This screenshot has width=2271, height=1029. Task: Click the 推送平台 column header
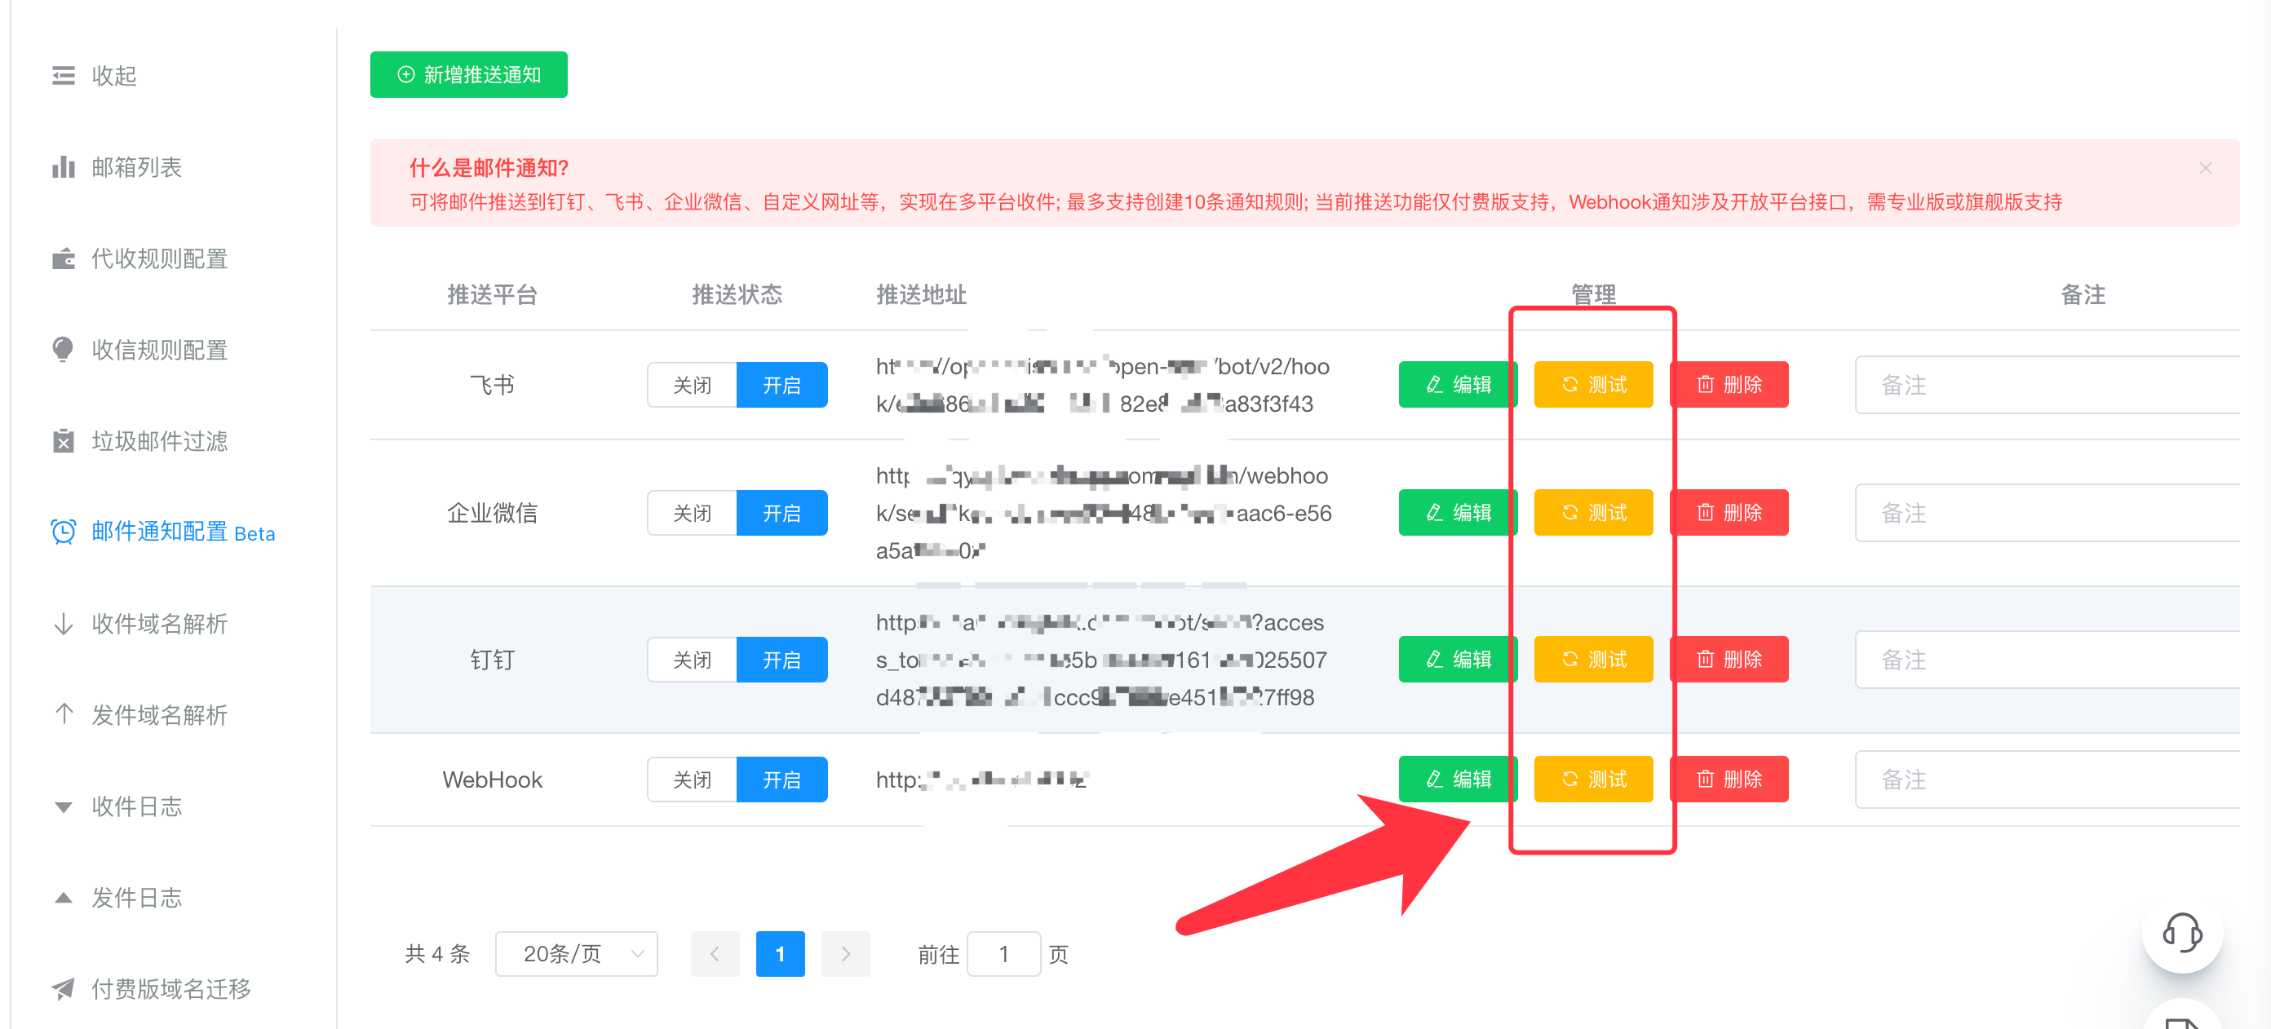[492, 295]
